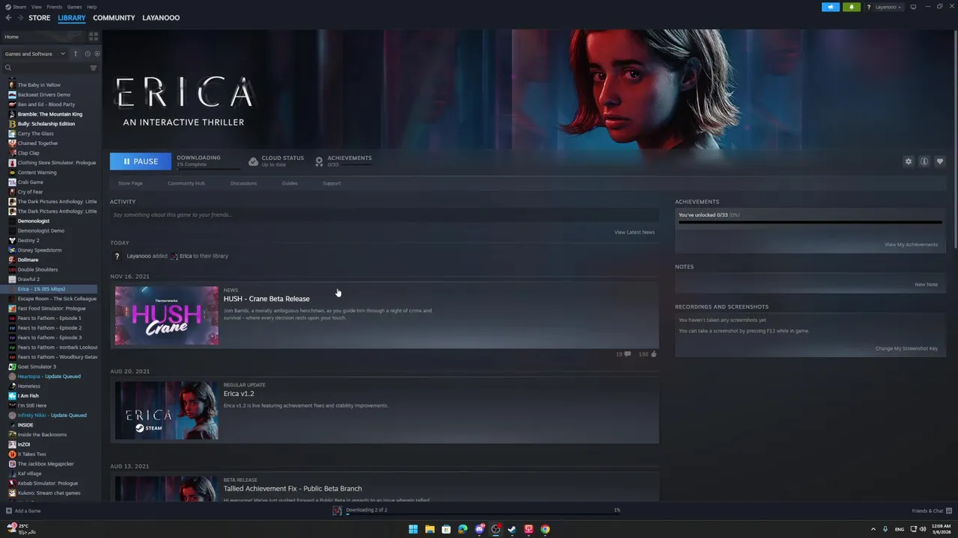Image resolution: width=958 pixels, height=538 pixels.
Task: Open the Windows Start menu
Action: click(x=413, y=529)
